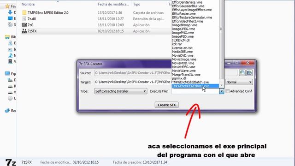Click into the Execute File text box
This screenshot has height=166, width=295.
195,91
